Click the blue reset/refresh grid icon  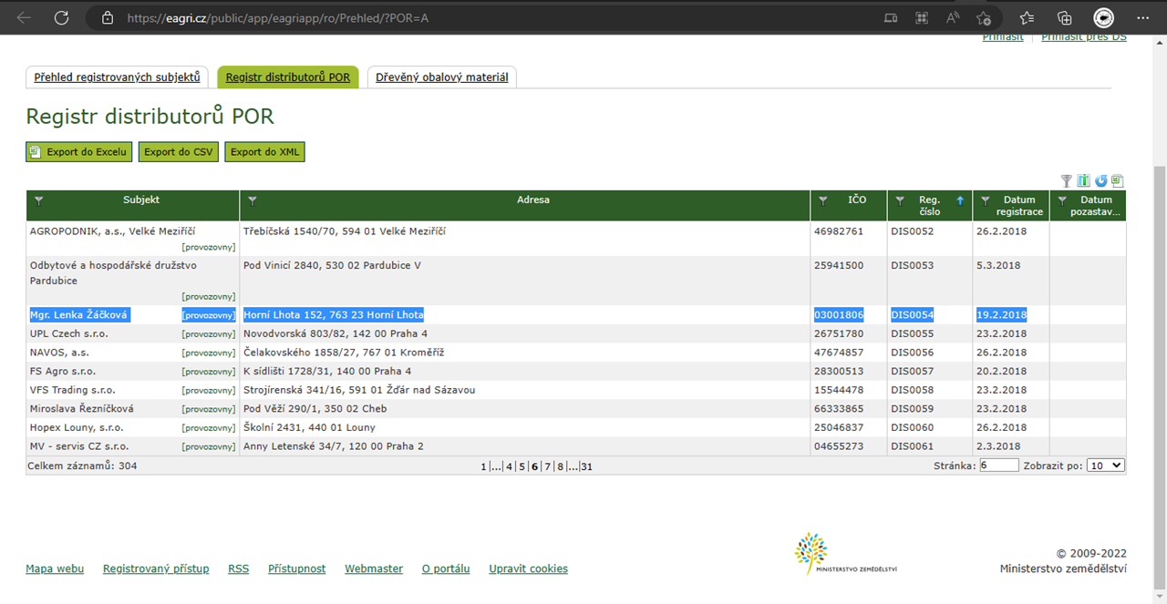tap(1100, 181)
